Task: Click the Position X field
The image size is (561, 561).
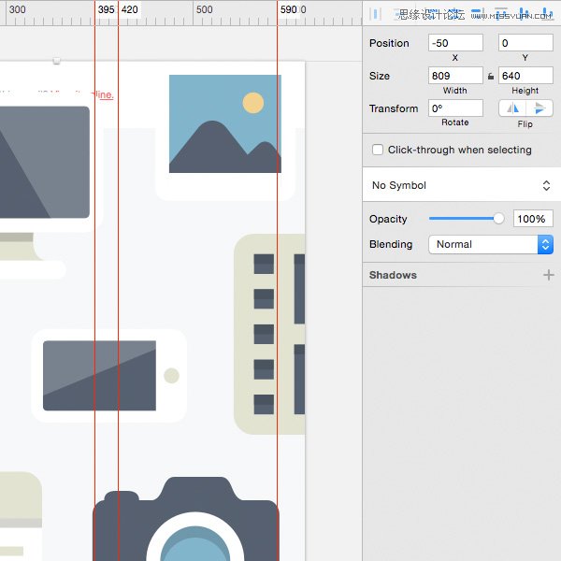Action: pyautogui.click(x=455, y=43)
